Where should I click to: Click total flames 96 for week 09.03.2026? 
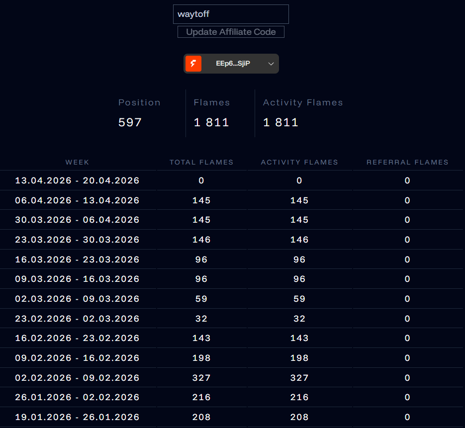[201, 279]
